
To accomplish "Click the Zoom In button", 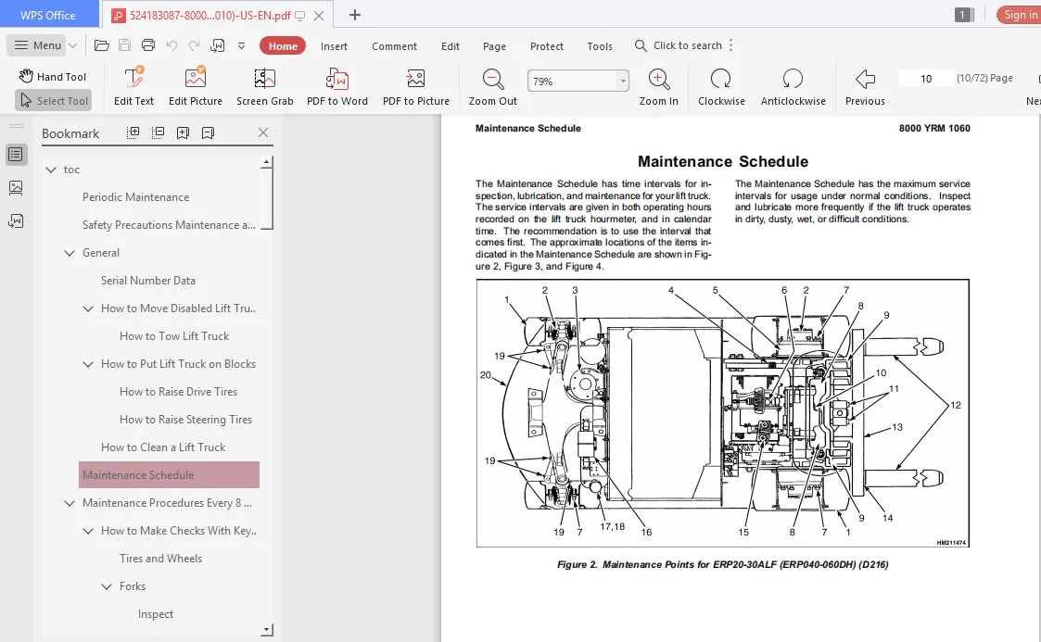I will coord(658,86).
